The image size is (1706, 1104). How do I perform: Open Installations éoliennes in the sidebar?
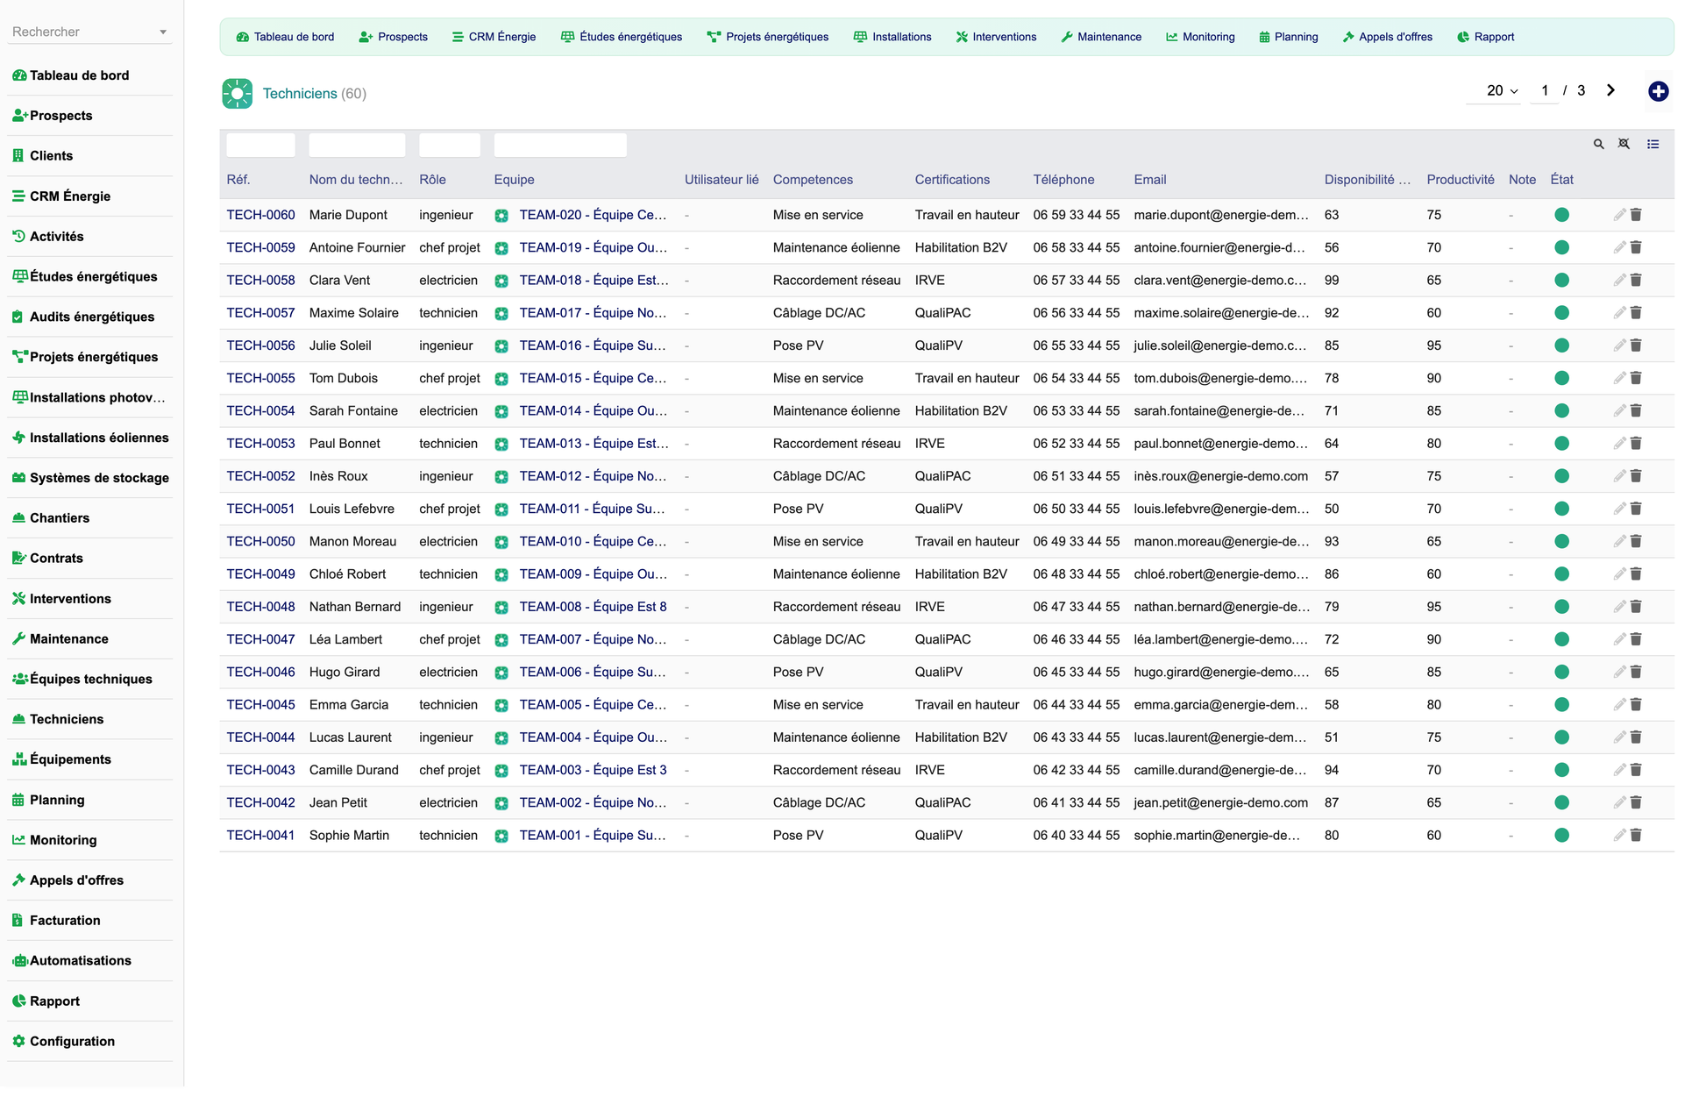[x=99, y=438]
